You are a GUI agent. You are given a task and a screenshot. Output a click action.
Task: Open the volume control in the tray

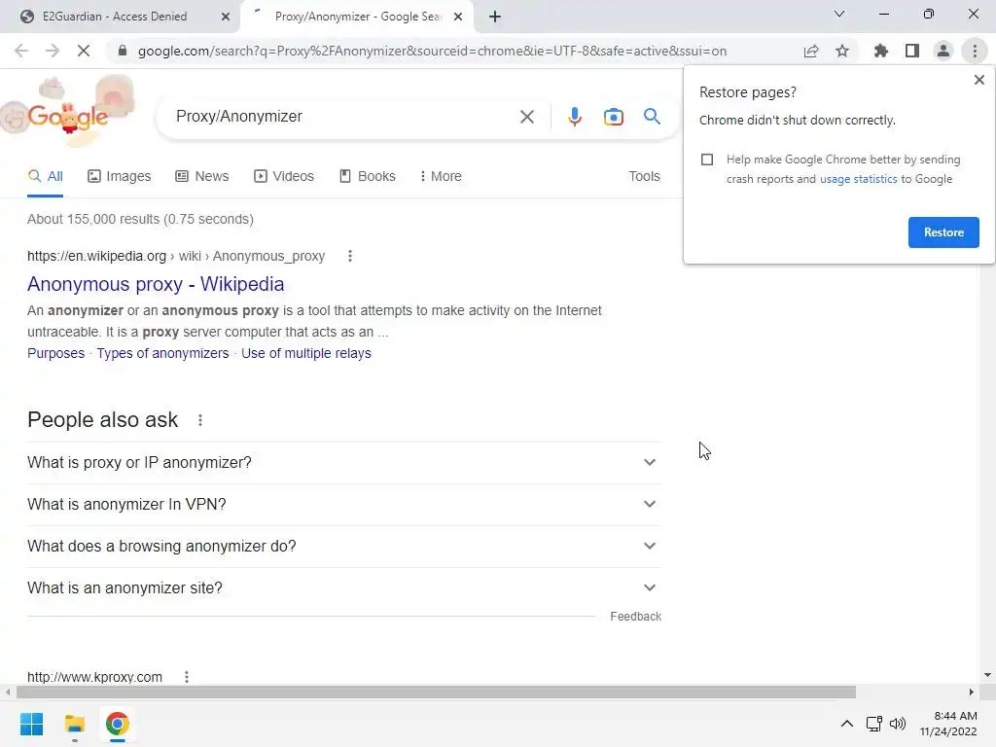(x=898, y=724)
